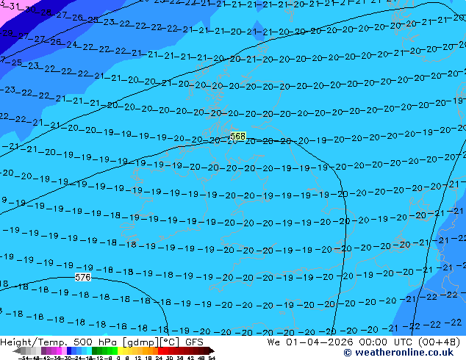Pick the dark green -12 legend swatch
This screenshot has height=360, width=466.
[95, 351]
